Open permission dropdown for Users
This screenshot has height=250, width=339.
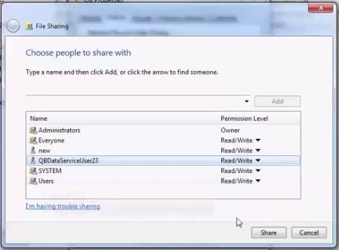[258, 181]
